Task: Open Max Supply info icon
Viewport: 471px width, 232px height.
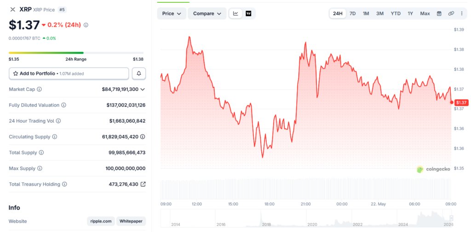Action: 40,169
